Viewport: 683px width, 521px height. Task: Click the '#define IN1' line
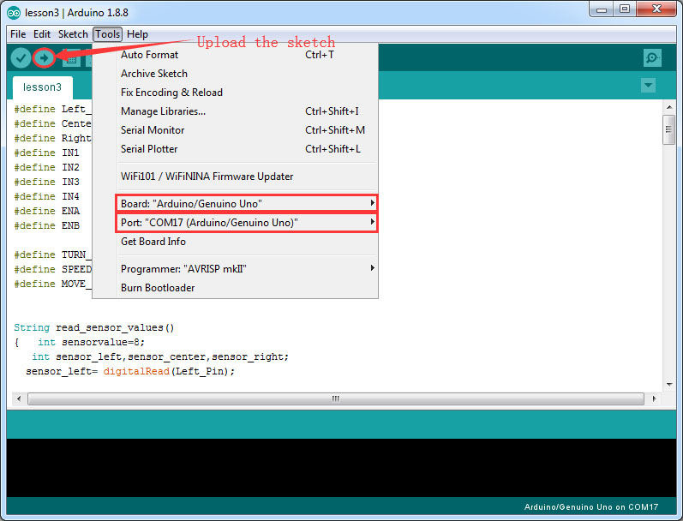[x=46, y=153]
